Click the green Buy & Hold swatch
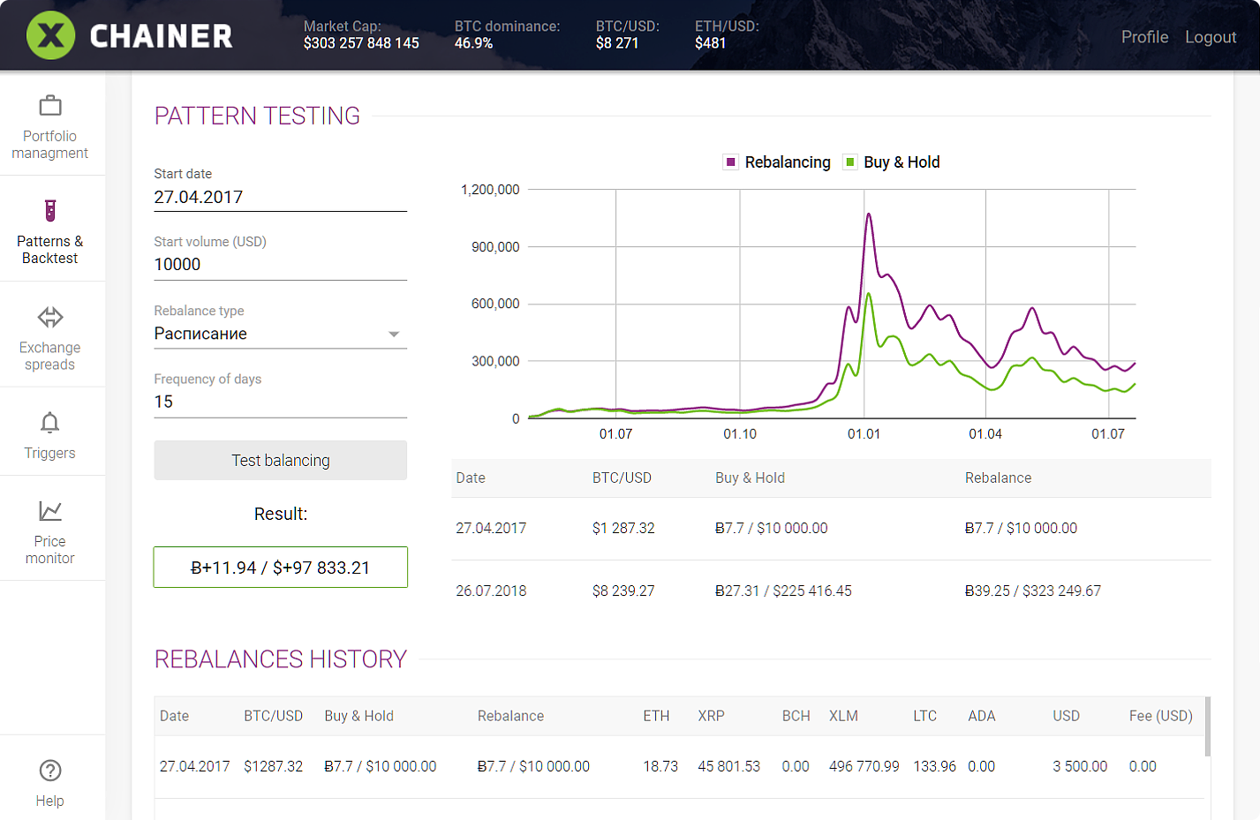 [850, 162]
